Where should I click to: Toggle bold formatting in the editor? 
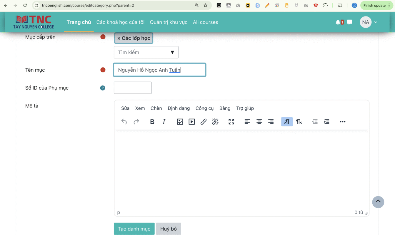152,122
